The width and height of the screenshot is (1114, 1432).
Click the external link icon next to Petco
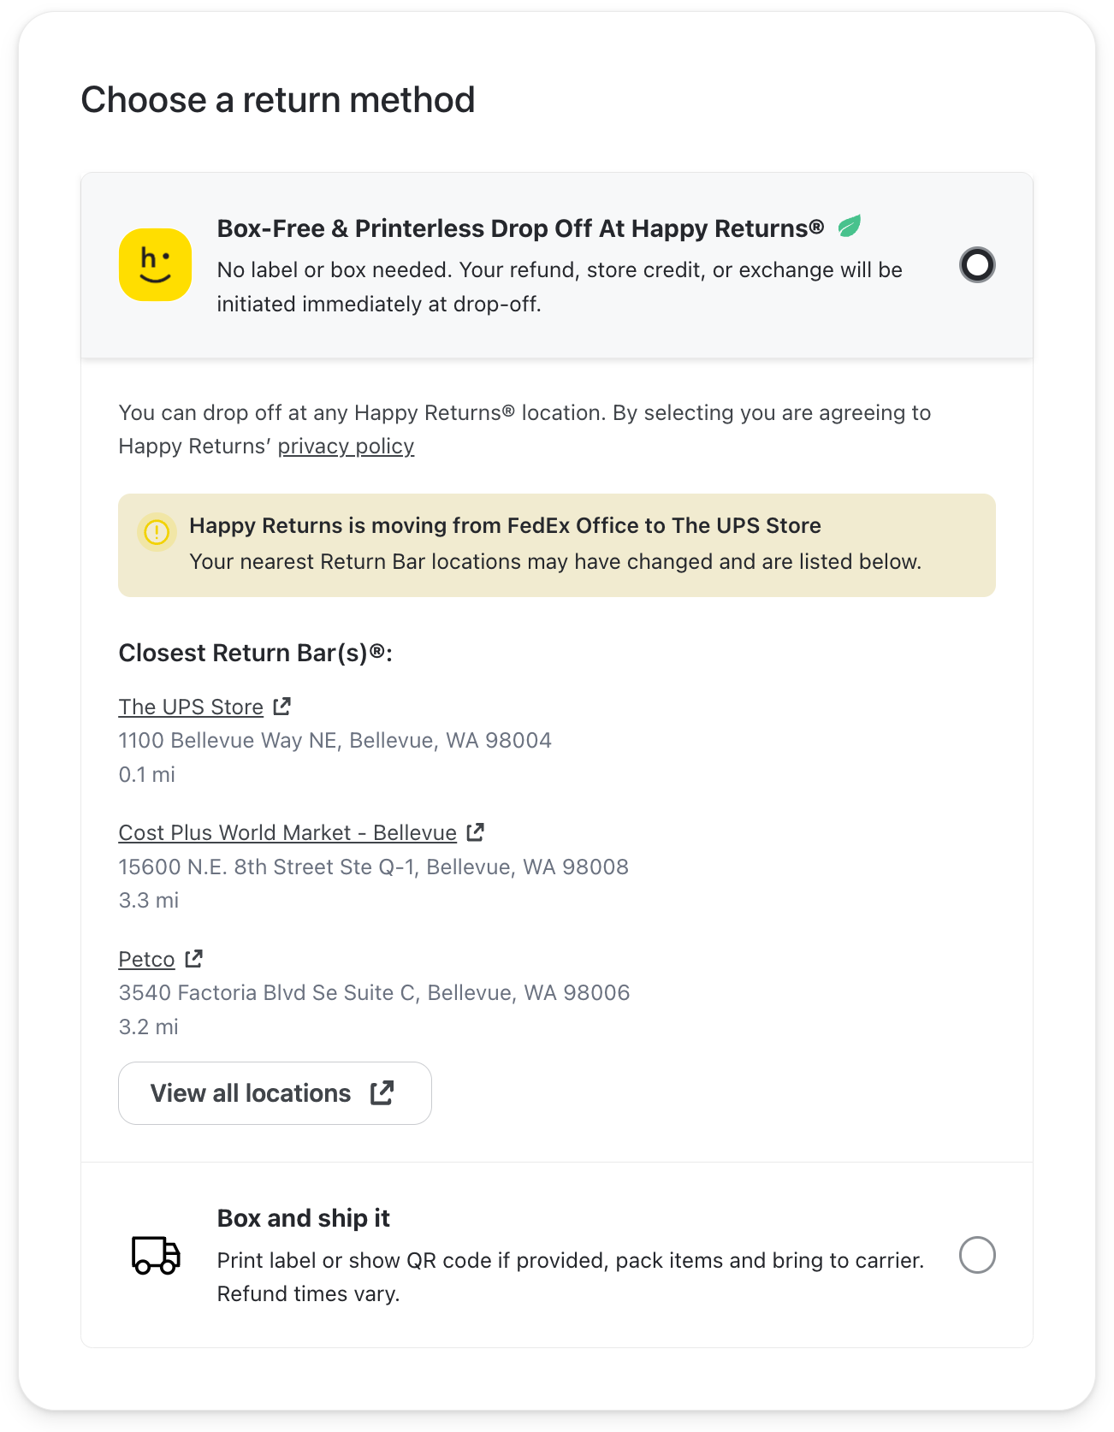coord(192,958)
